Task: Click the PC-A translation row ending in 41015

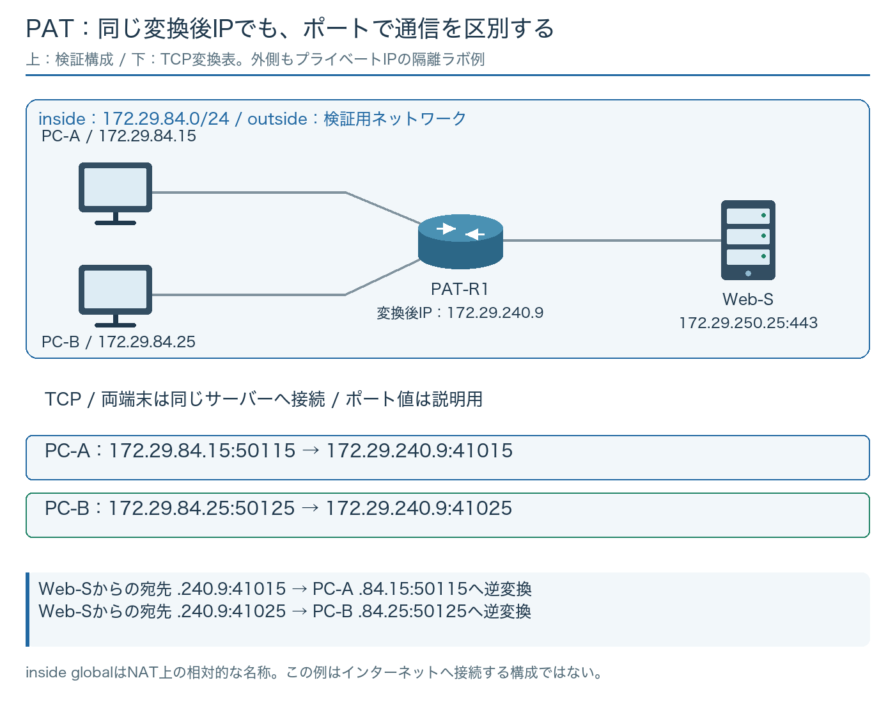Action: pos(447,457)
